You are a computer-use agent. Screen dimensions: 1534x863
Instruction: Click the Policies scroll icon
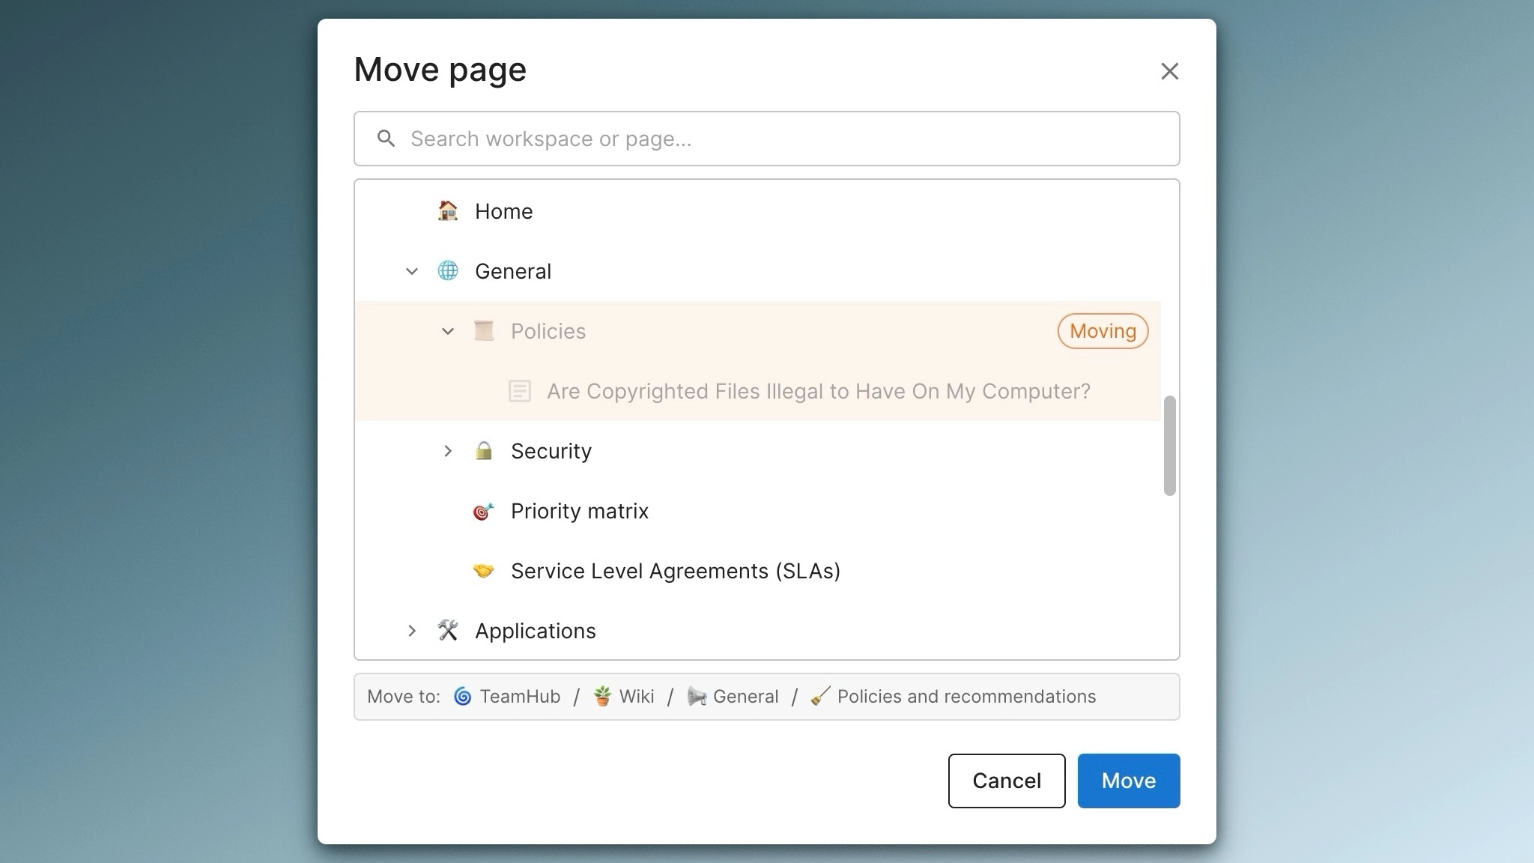click(x=484, y=330)
